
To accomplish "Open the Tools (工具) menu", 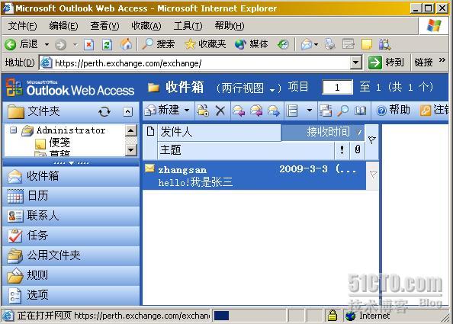I will 188,26.
